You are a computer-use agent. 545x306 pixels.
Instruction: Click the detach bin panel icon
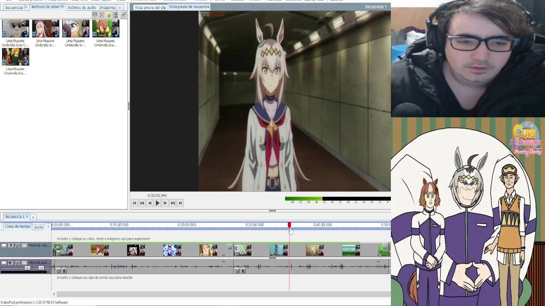click(x=123, y=15)
